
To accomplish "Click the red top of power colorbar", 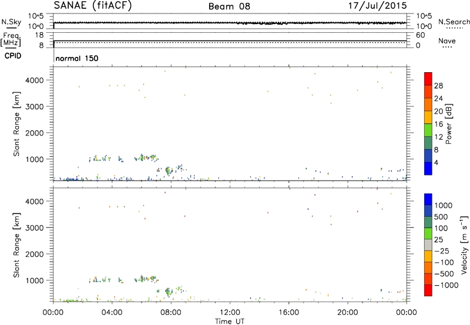I will tap(428, 79).
